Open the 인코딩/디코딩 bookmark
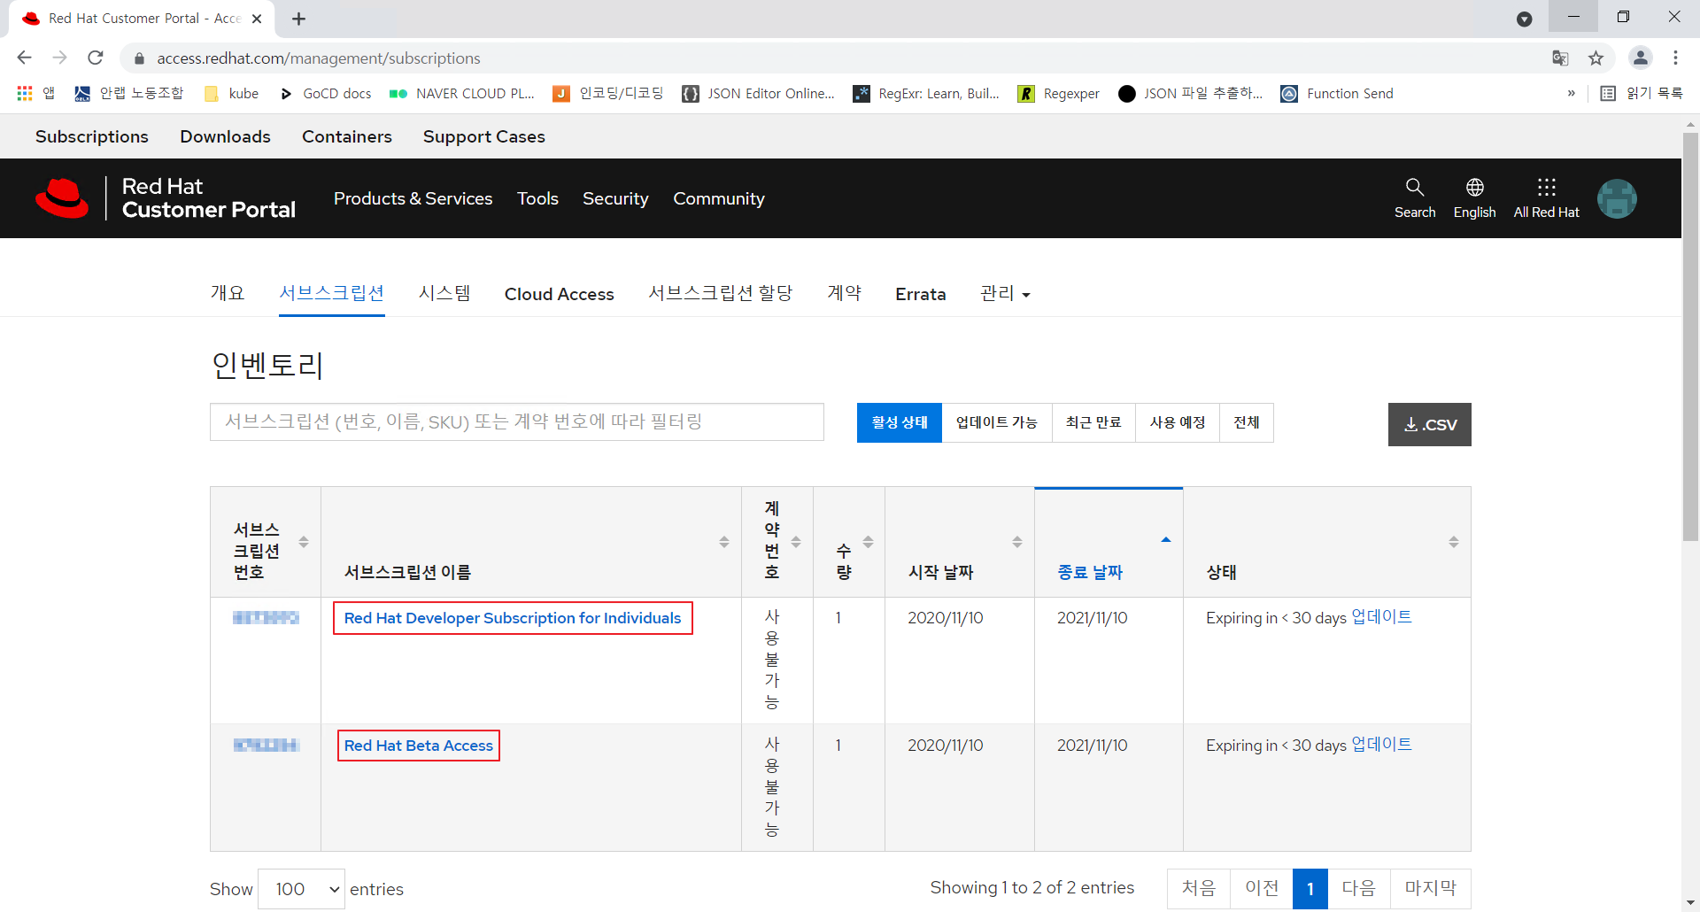 coord(608,93)
